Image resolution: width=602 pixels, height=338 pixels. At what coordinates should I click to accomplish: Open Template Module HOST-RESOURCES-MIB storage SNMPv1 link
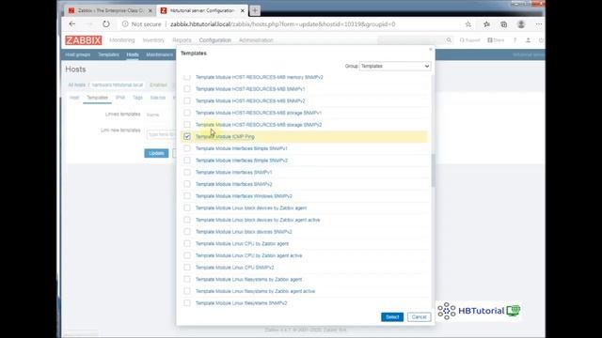point(259,113)
